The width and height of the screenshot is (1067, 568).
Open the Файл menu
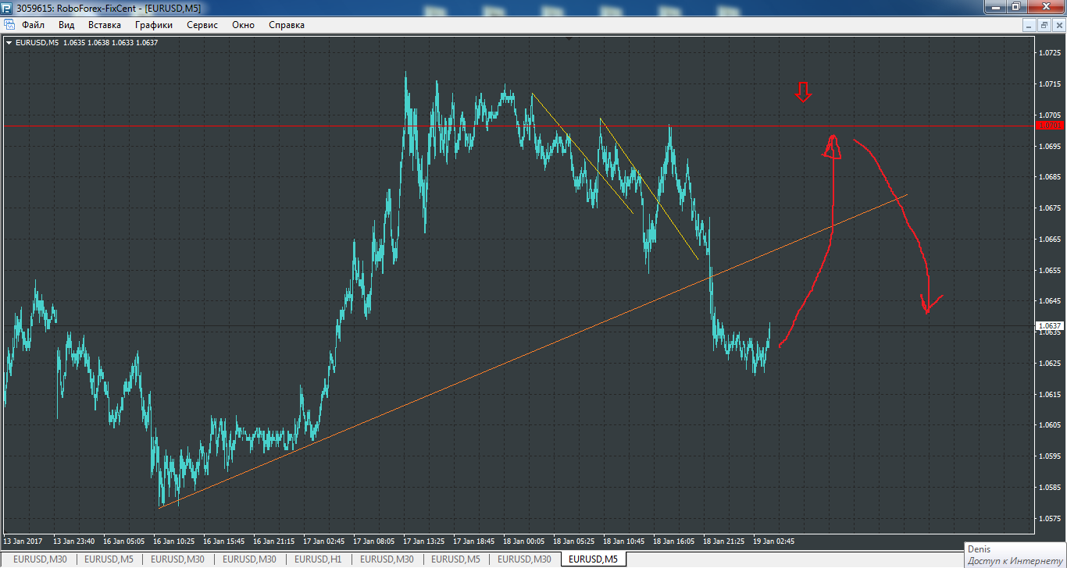click(x=33, y=25)
